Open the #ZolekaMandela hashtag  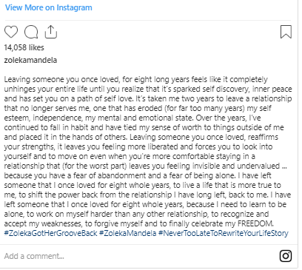tap(128, 233)
